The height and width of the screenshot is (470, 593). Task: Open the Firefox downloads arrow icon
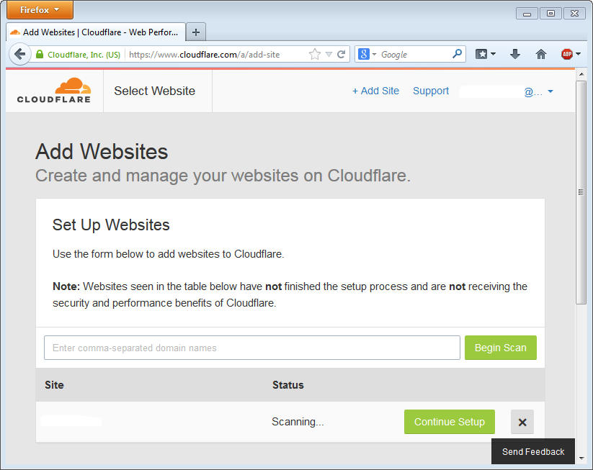(x=514, y=54)
